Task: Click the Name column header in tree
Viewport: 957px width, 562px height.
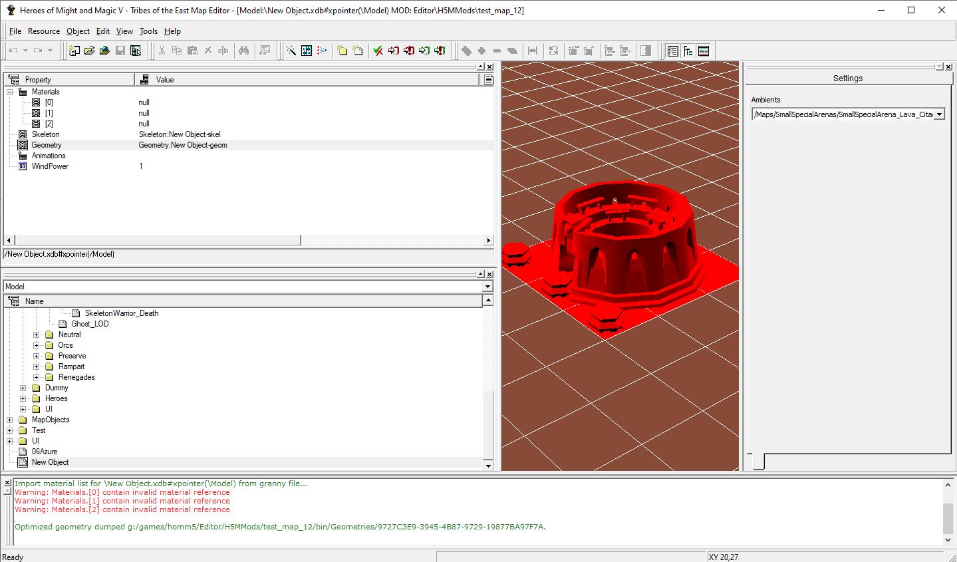Action: (243, 301)
